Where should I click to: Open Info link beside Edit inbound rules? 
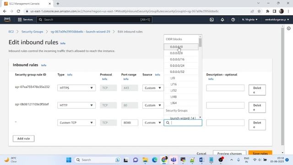(63, 43)
